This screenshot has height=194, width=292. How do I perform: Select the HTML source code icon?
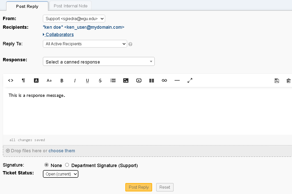tap(10, 80)
